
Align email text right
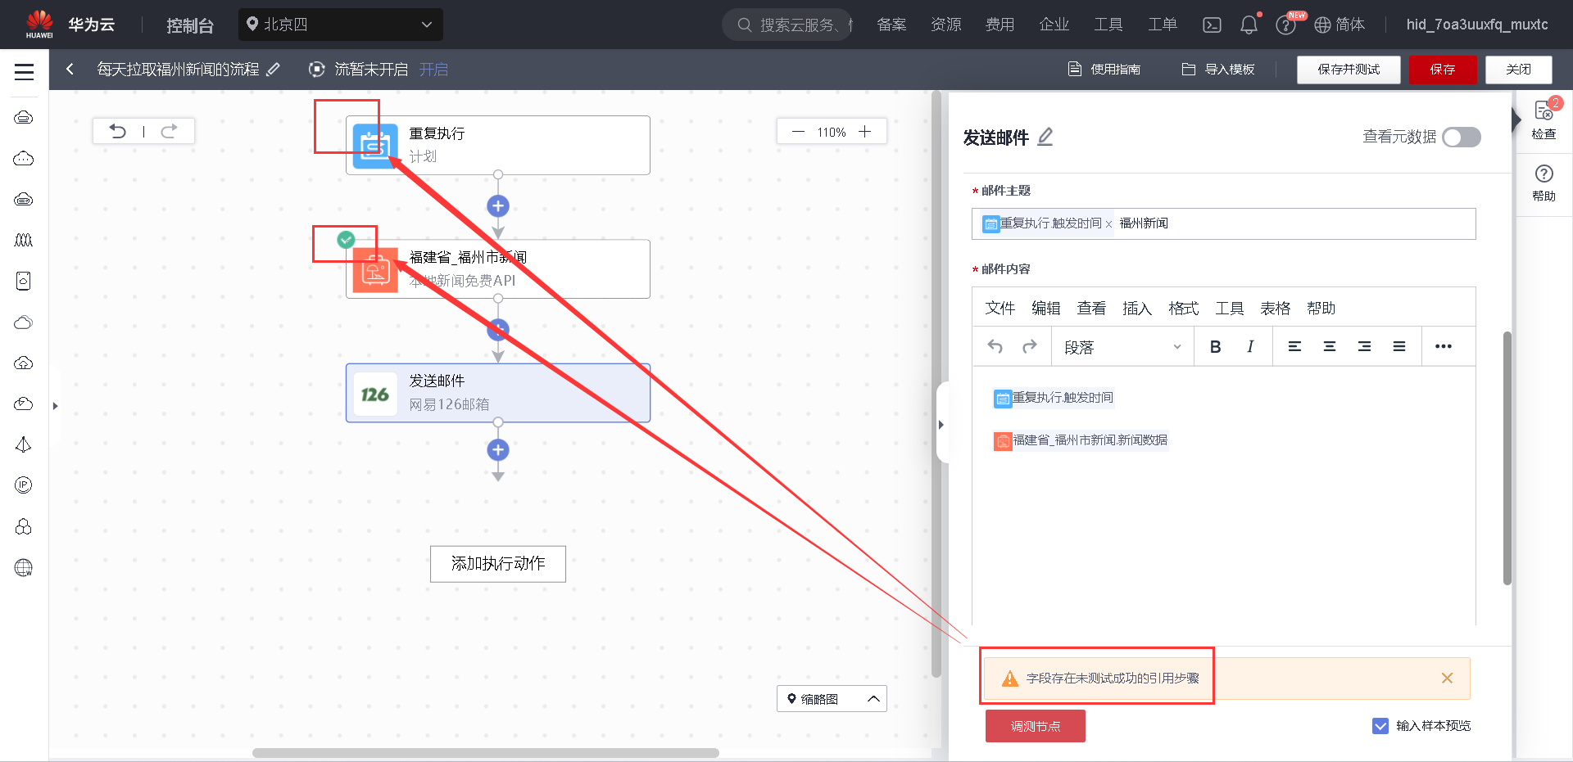pos(1364,347)
